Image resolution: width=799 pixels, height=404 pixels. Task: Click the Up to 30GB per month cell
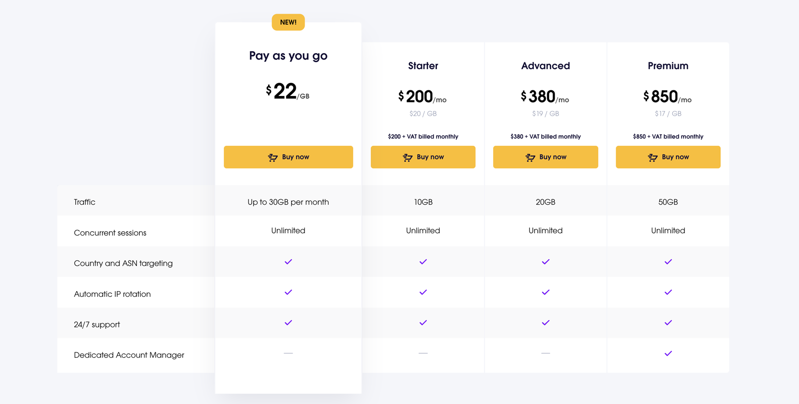(288, 202)
